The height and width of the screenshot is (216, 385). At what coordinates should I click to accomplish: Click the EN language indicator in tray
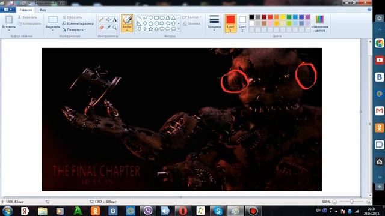tap(318, 211)
